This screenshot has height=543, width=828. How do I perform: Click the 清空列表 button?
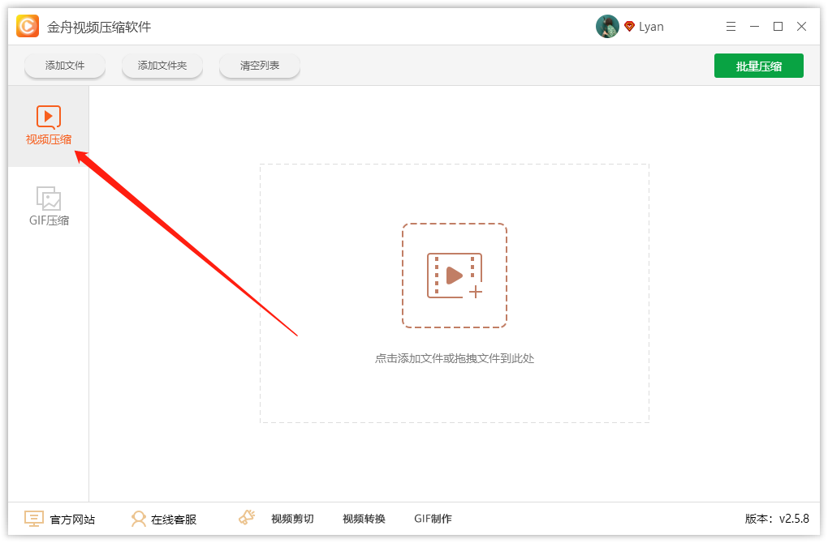tap(259, 66)
